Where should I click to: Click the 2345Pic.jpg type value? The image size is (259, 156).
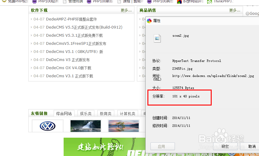coord(182,69)
